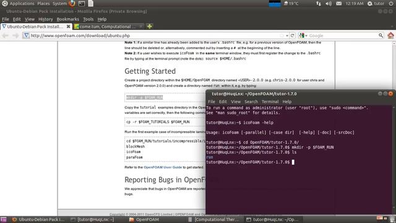Click the icoFoam line in the web page code box
This screenshot has width=396, height=223.
134,152
